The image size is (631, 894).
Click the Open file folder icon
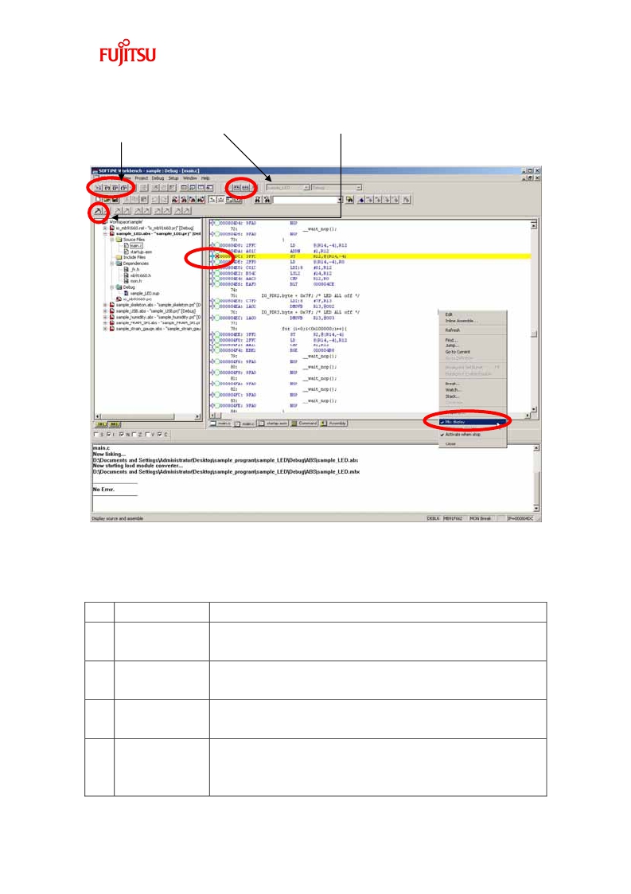pos(107,200)
